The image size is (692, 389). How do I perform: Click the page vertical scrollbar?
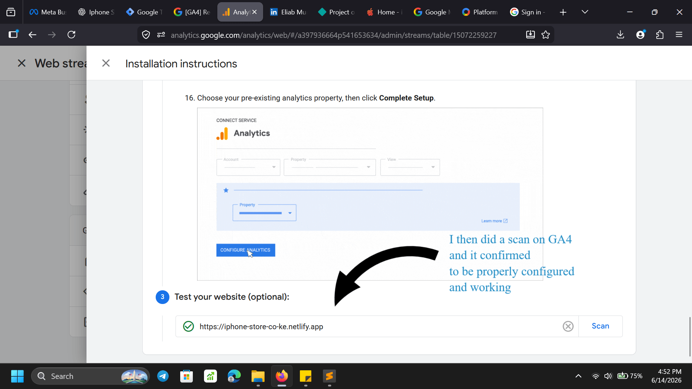(690, 337)
